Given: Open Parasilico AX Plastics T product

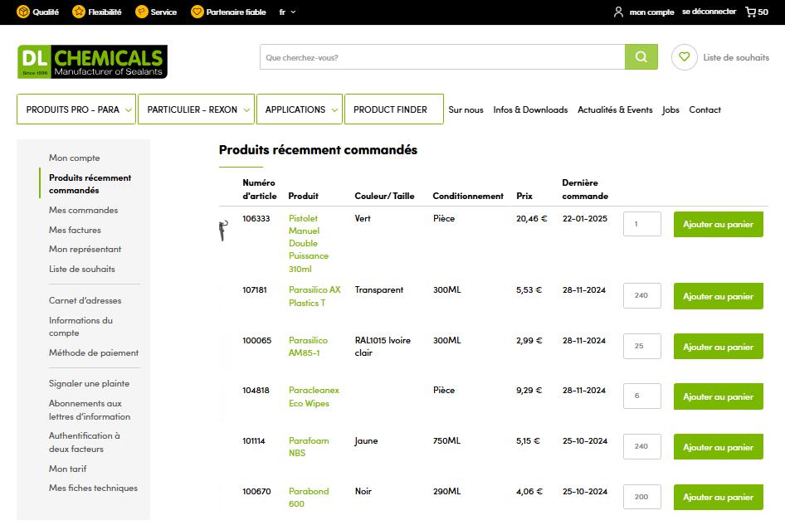Looking at the screenshot, I should click(314, 296).
